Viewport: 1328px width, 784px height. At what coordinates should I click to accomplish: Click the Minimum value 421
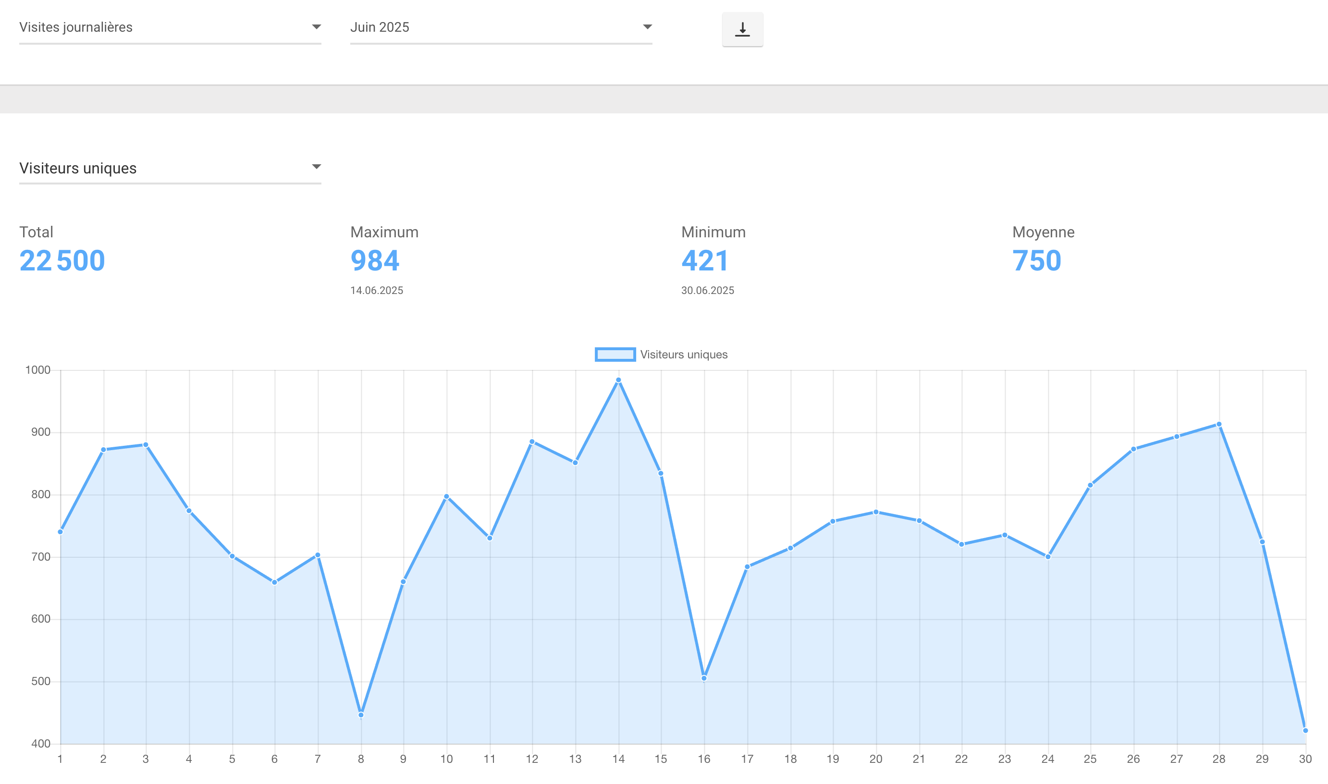tap(705, 260)
